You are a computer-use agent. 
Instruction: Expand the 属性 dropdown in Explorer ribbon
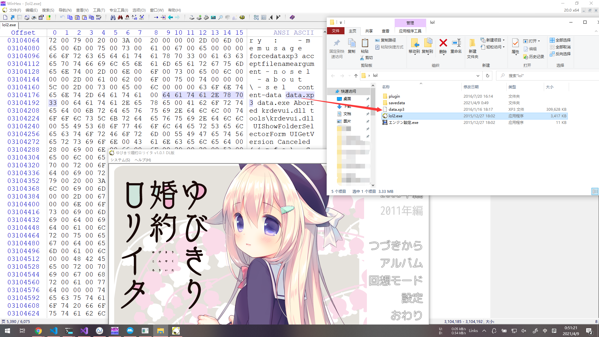516,55
